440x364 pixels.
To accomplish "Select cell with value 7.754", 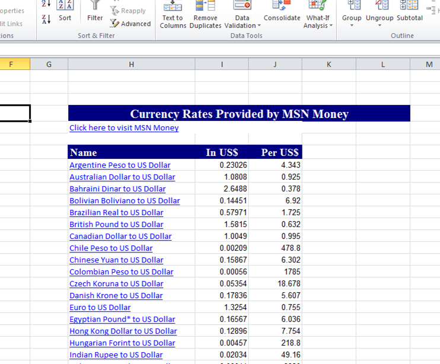I will [275, 331].
